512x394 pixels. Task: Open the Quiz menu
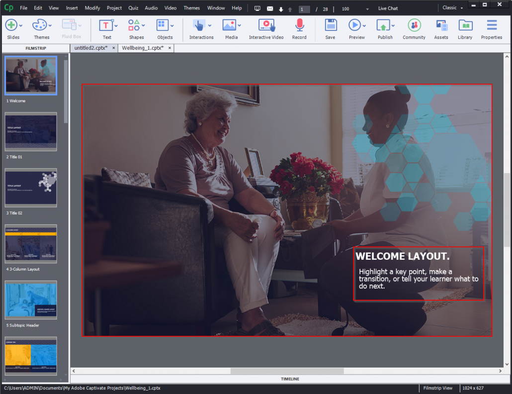133,8
